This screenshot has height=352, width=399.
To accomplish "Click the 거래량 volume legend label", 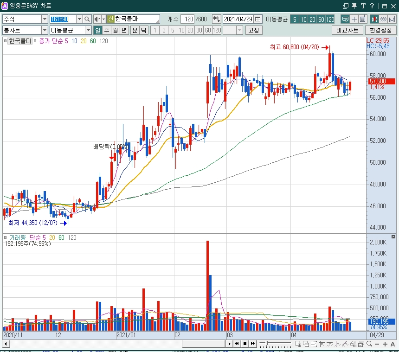I will pyautogui.click(x=18, y=237).
